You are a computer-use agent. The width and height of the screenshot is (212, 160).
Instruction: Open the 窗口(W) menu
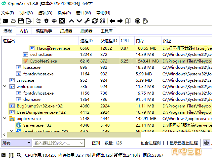[x=84, y=13]
